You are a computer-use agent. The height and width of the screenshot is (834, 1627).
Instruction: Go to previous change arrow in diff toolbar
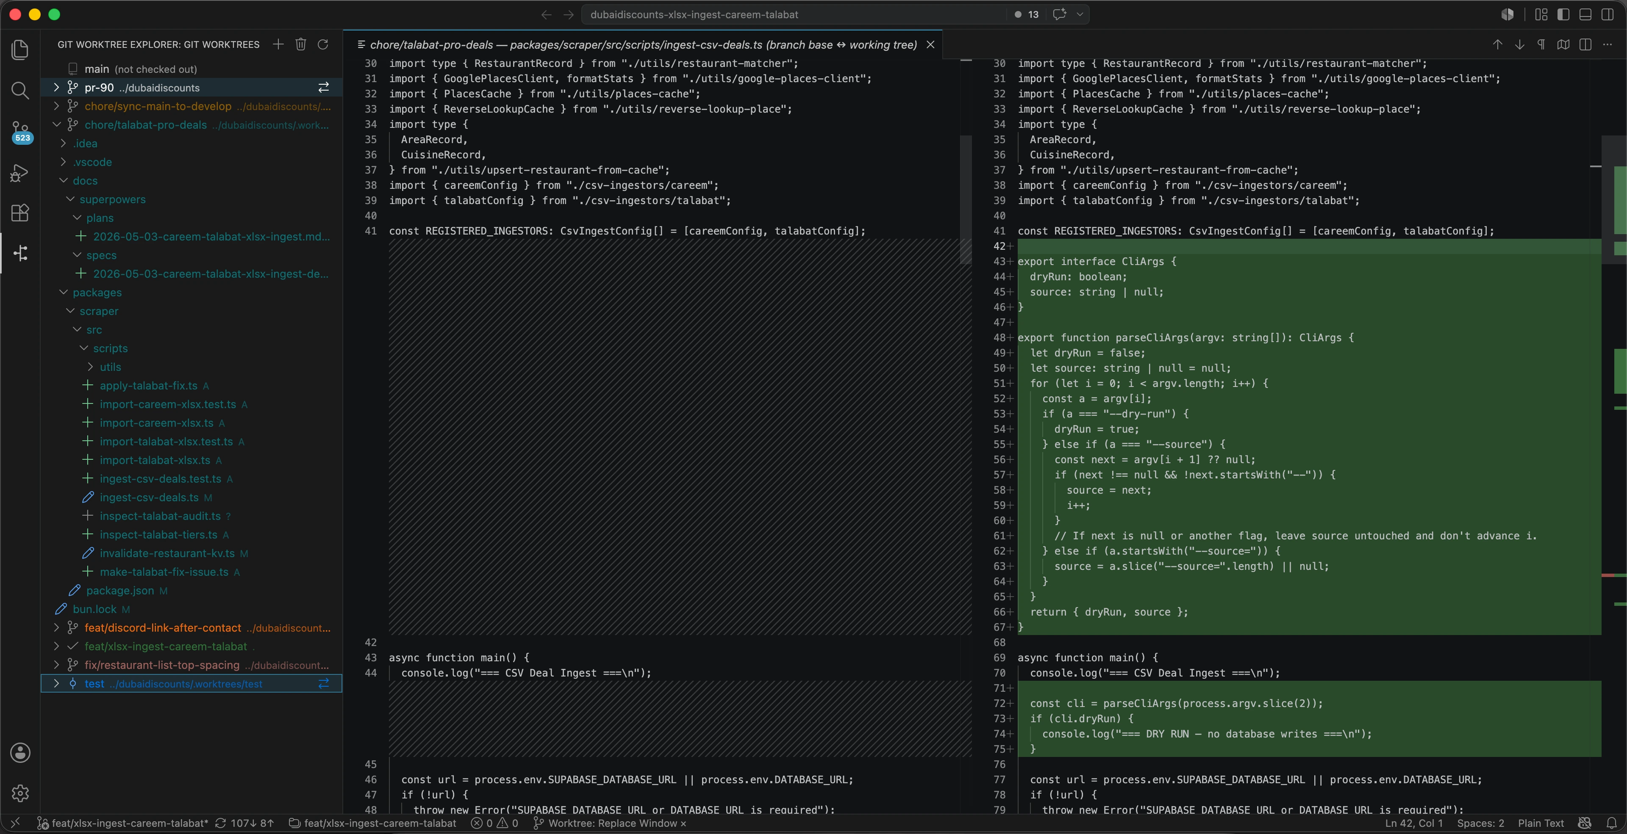(1497, 44)
